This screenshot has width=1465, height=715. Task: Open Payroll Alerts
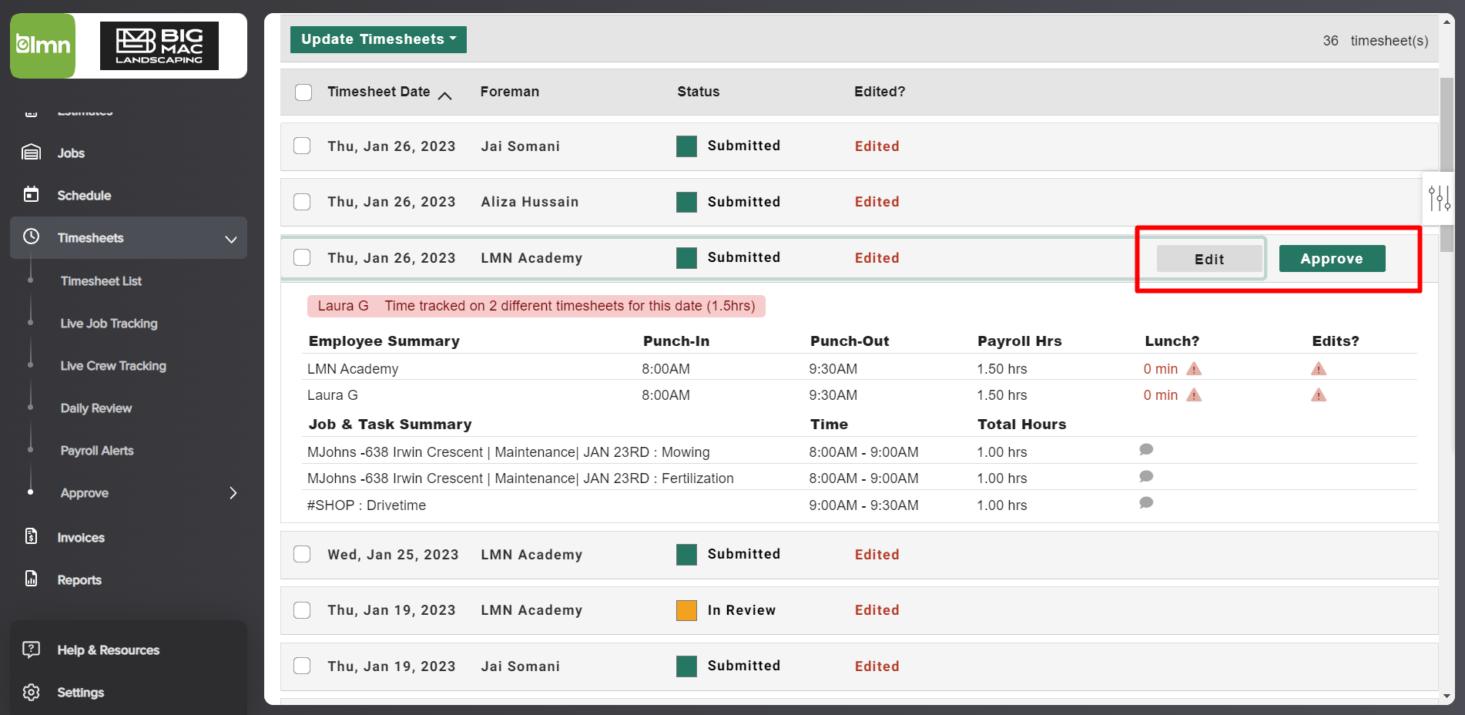click(97, 451)
